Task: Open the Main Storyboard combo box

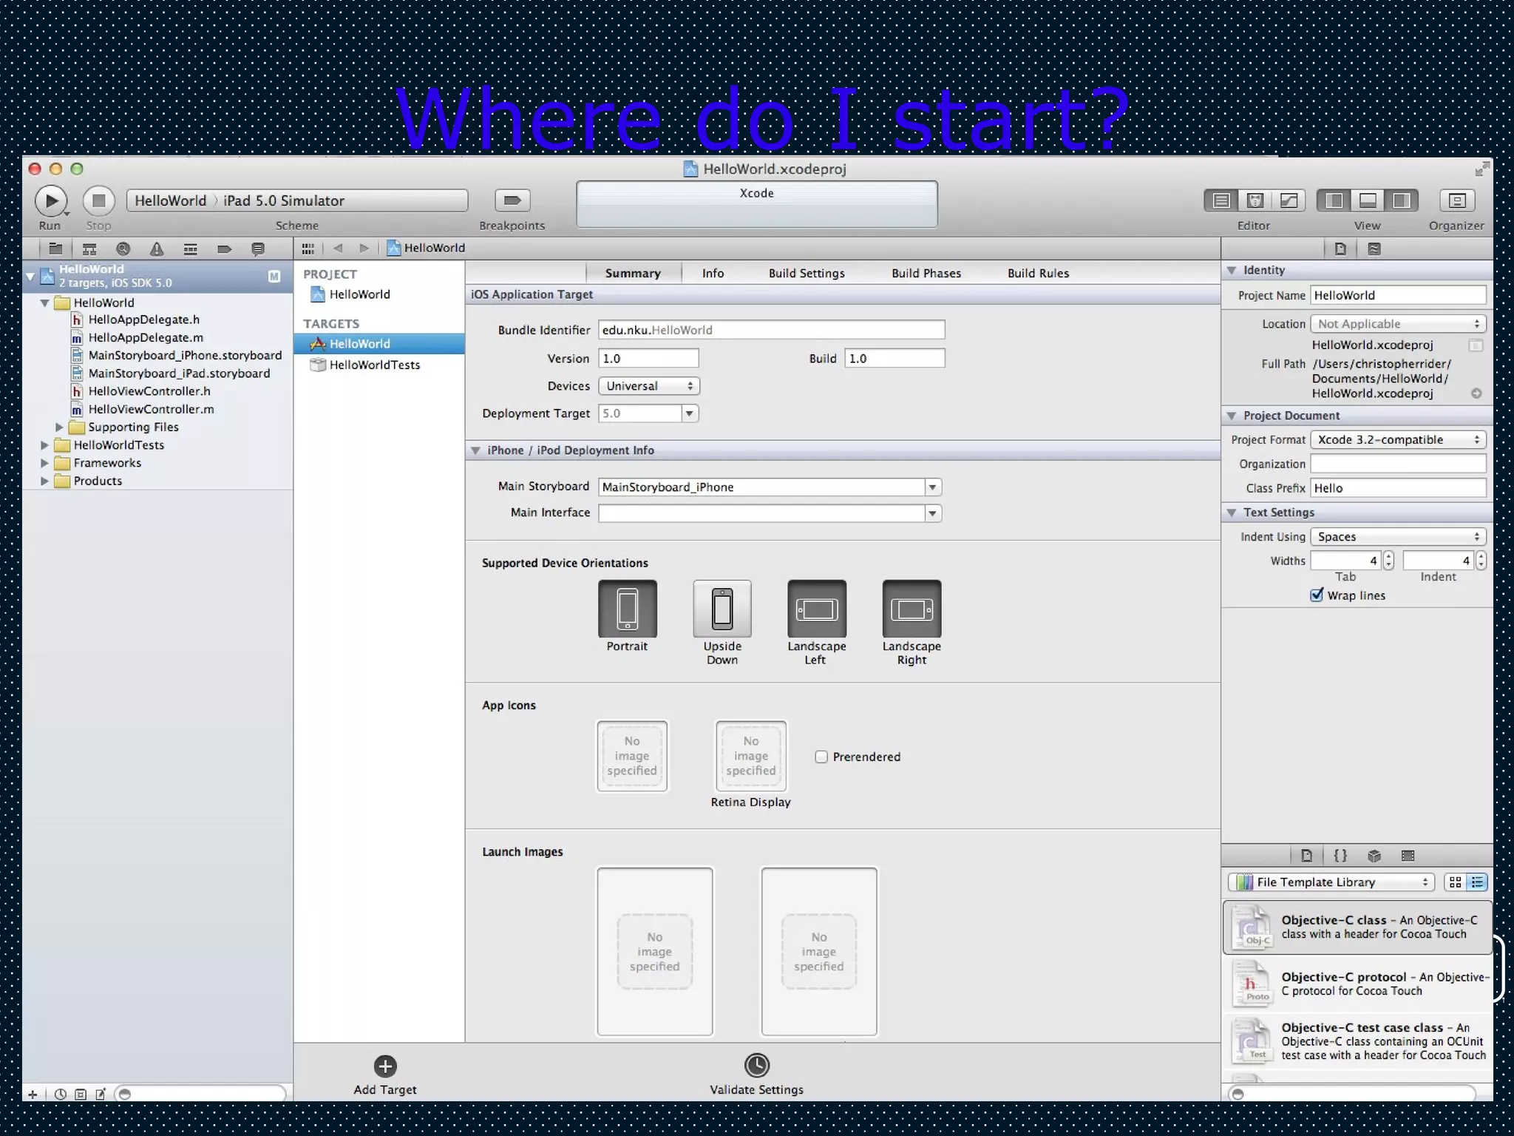Action: pyautogui.click(x=932, y=487)
